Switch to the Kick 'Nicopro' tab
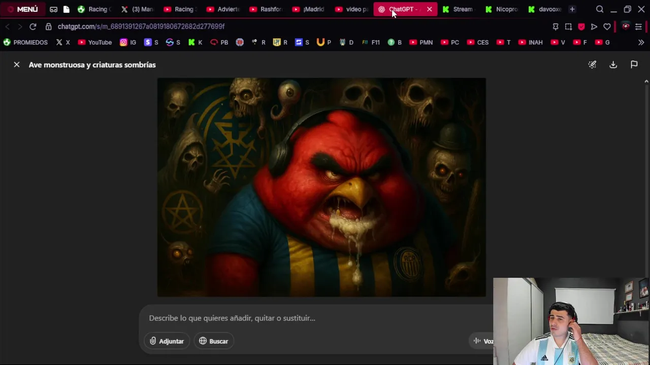 [x=501, y=9]
